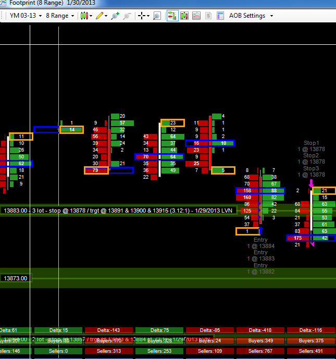Screen dimensions: 336x359
Task: Click the green 57 footprint cell
Action: click(x=122, y=123)
